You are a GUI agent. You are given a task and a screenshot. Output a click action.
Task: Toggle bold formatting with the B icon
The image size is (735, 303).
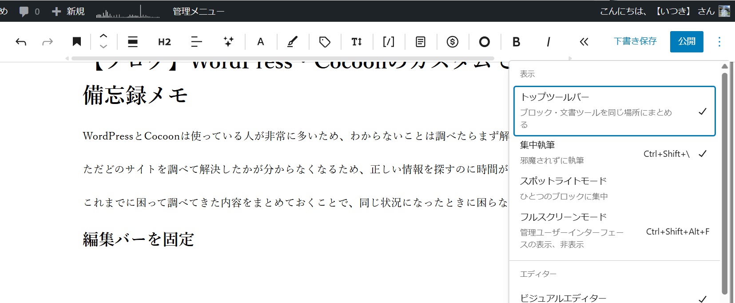click(x=516, y=42)
